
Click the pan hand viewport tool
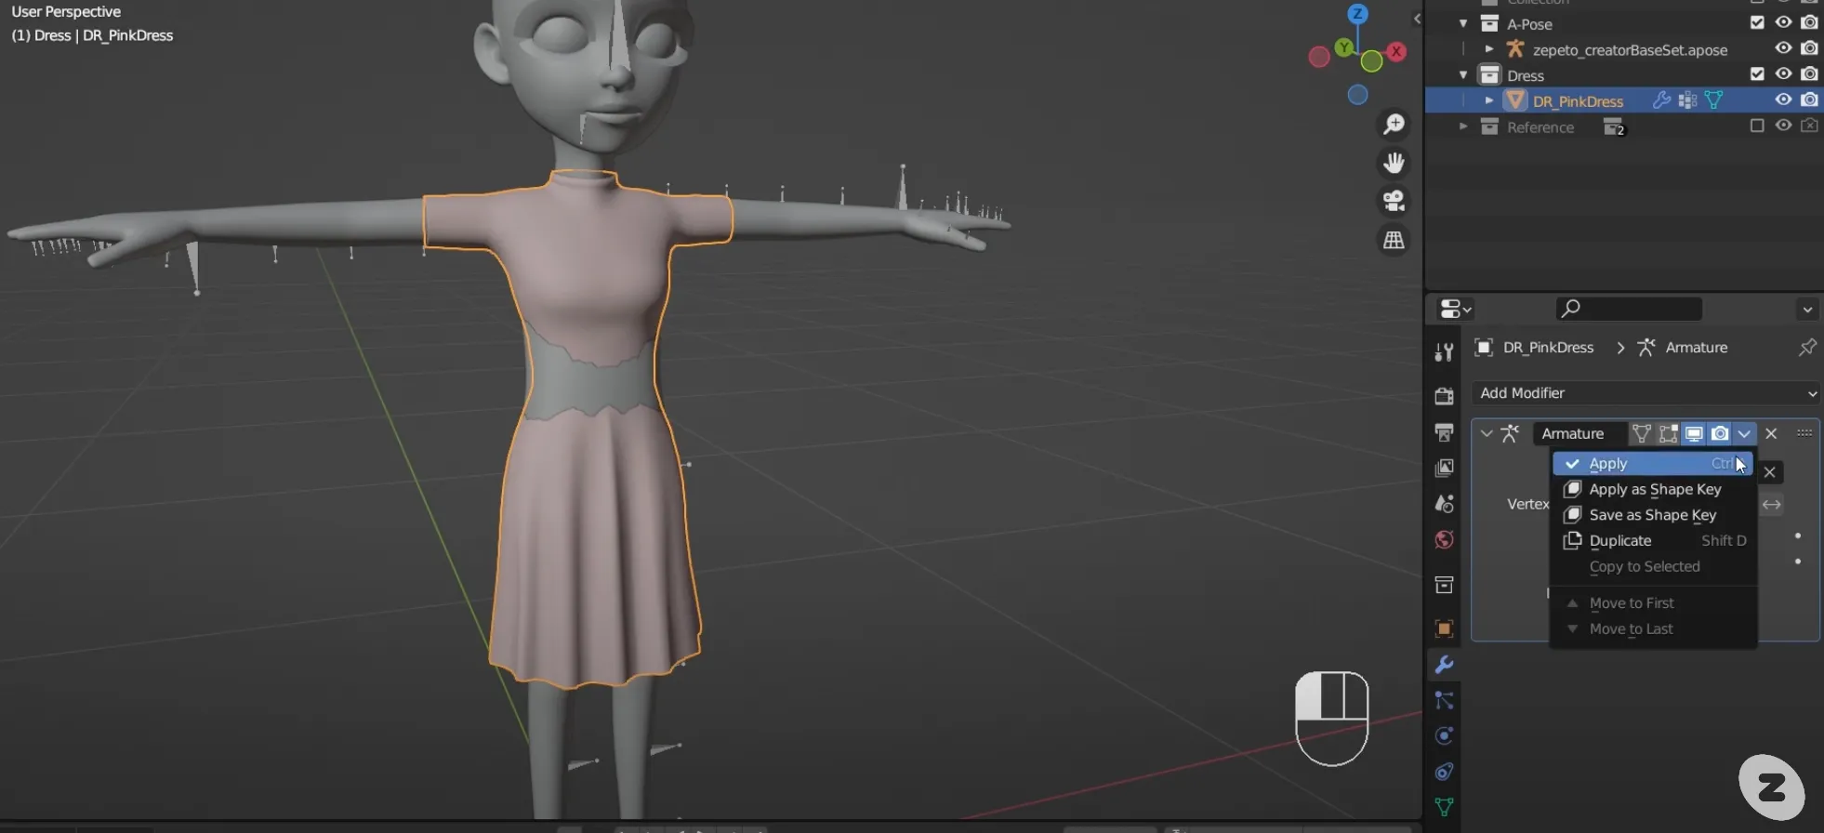(x=1394, y=163)
